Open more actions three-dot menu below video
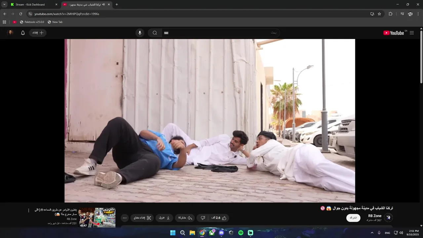 [125, 218]
